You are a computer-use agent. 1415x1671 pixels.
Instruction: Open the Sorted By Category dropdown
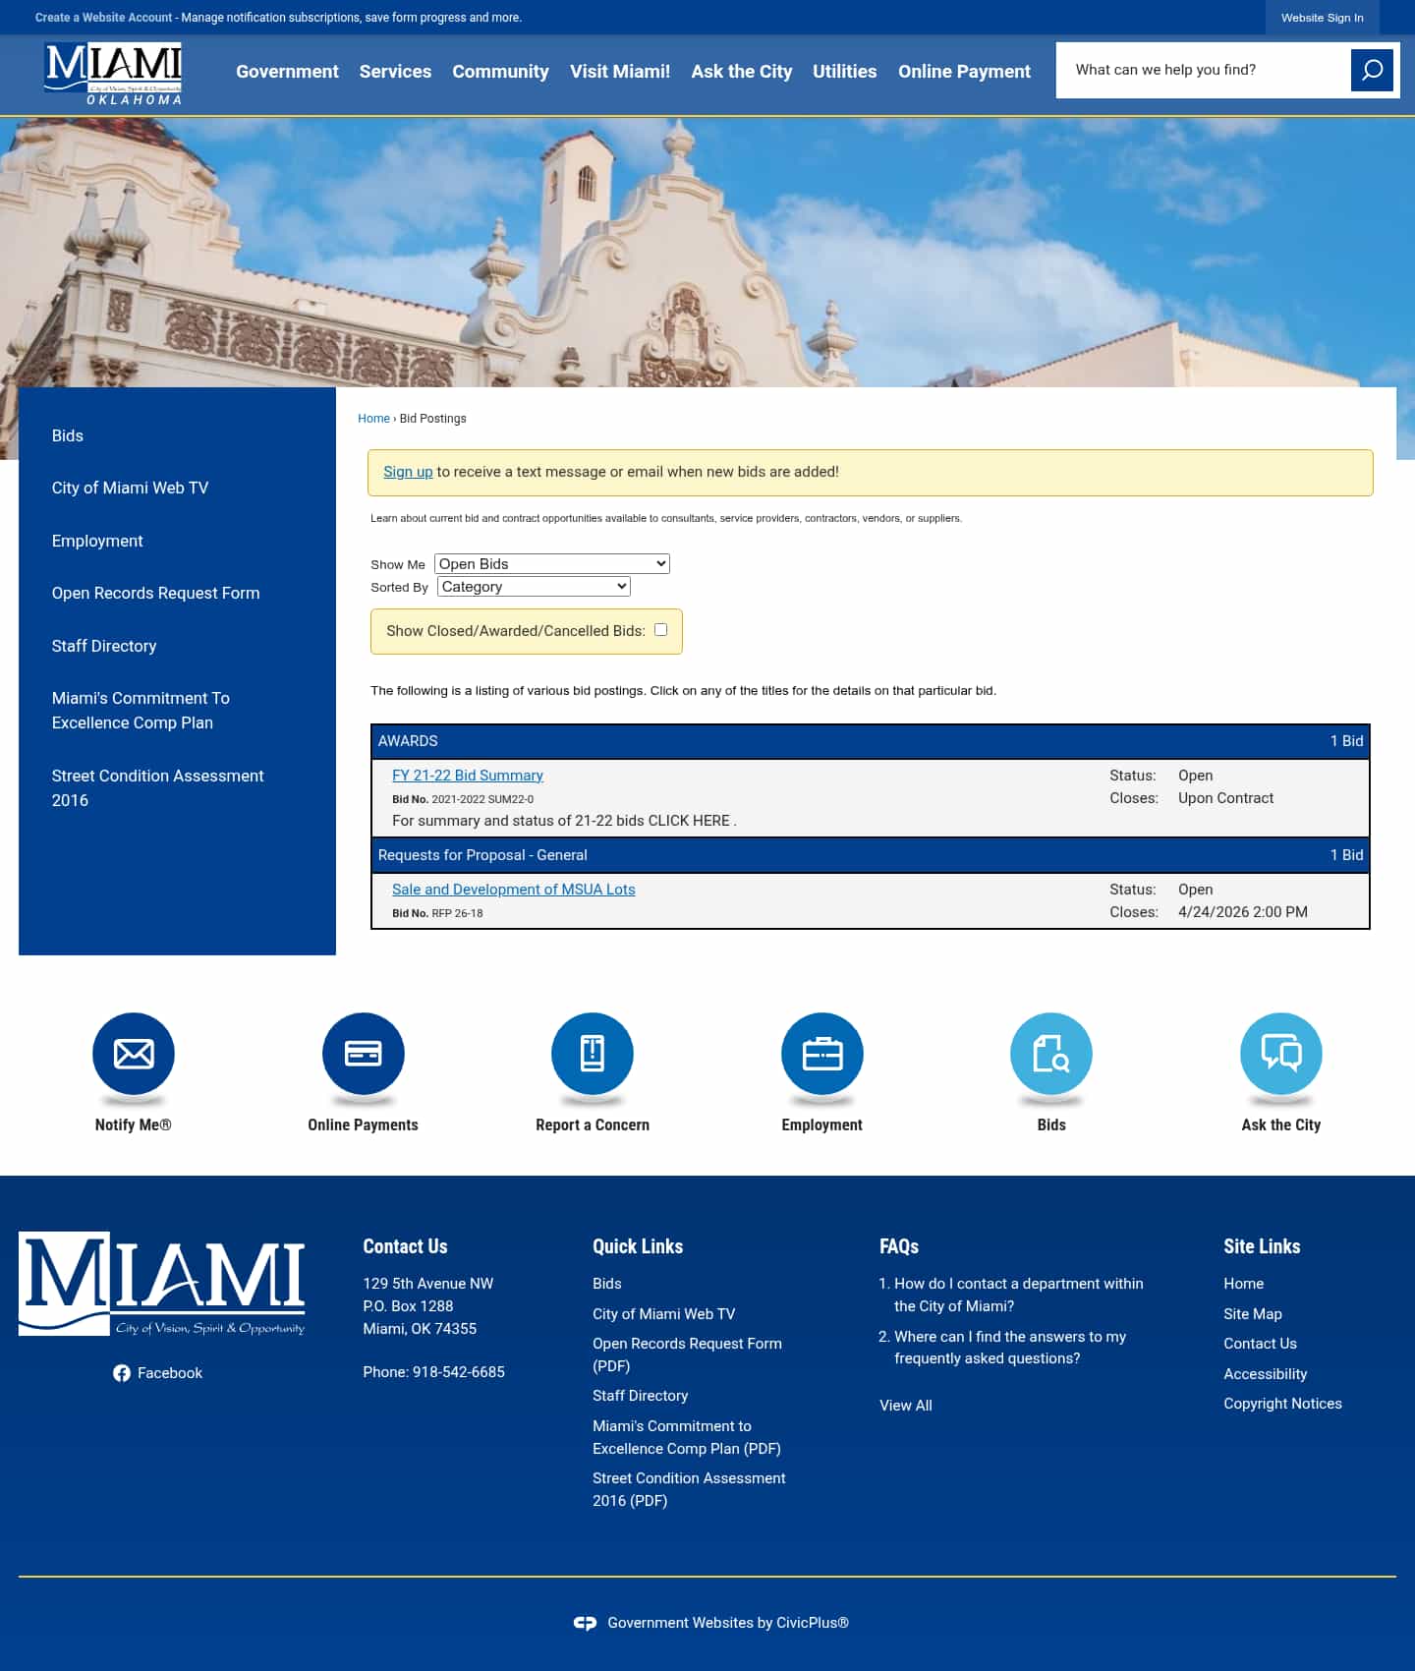(x=533, y=587)
